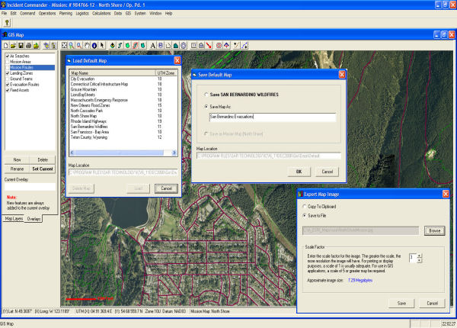The width and height of the screenshot is (457, 328).
Task: Click Cancel in Load Default Map dialog
Action: tap(166, 188)
